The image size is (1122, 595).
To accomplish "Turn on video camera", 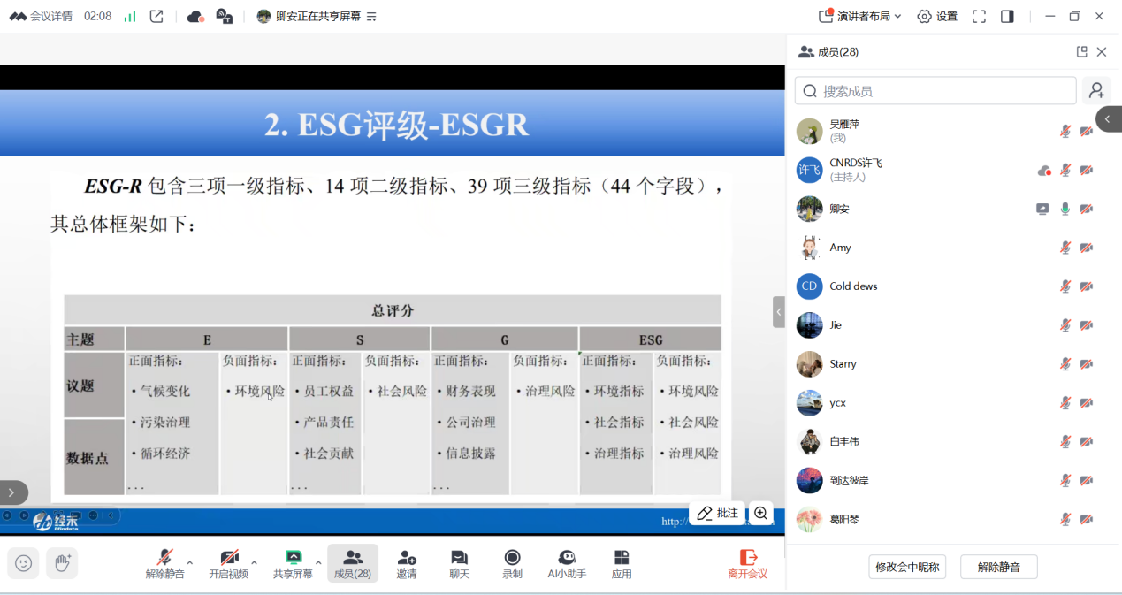I will click(229, 563).
